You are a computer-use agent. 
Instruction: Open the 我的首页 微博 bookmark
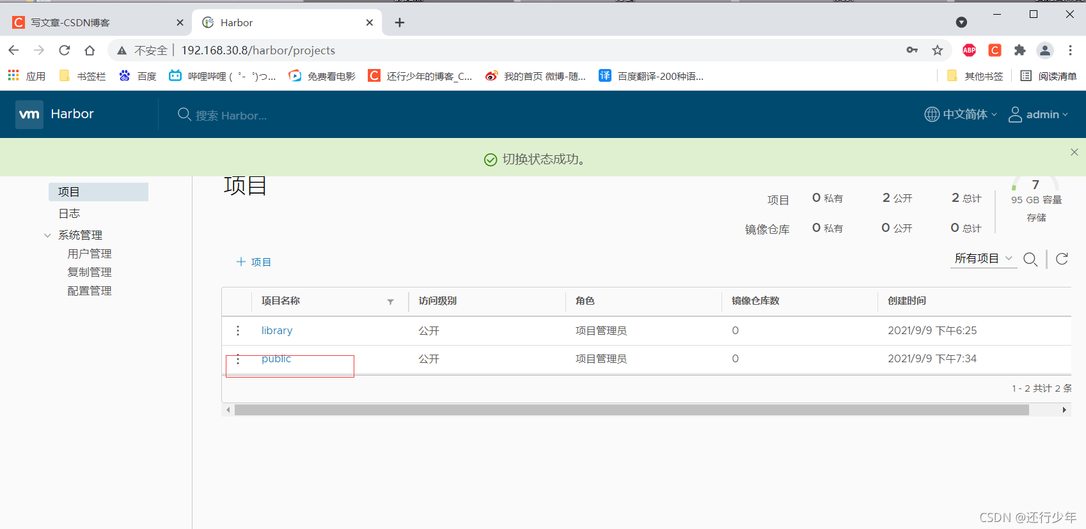point(535,76)
